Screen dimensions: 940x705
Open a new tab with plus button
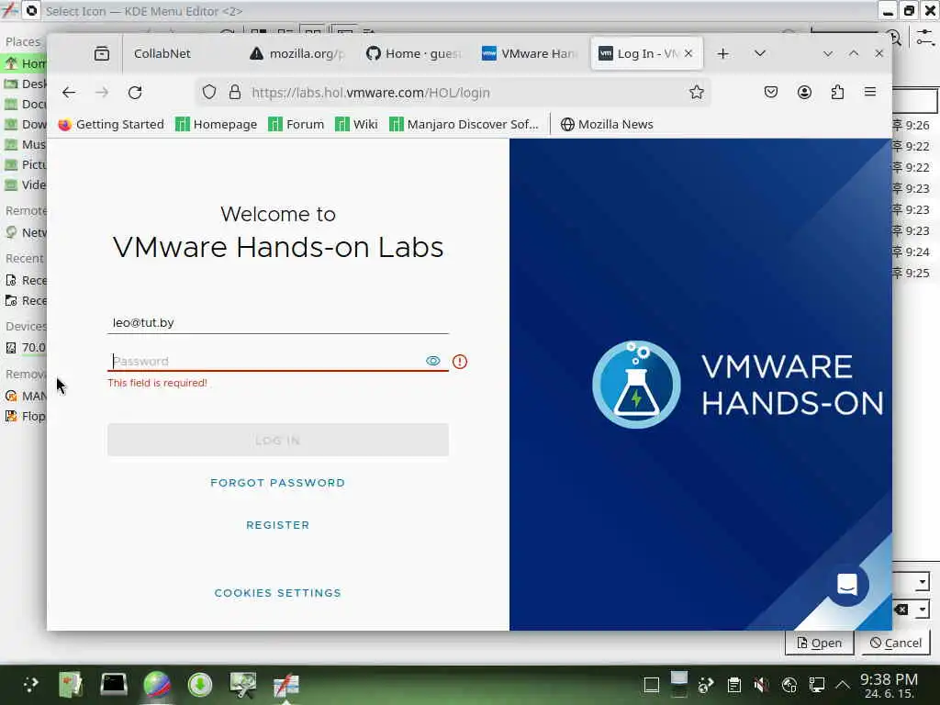(x=723, y=53)
